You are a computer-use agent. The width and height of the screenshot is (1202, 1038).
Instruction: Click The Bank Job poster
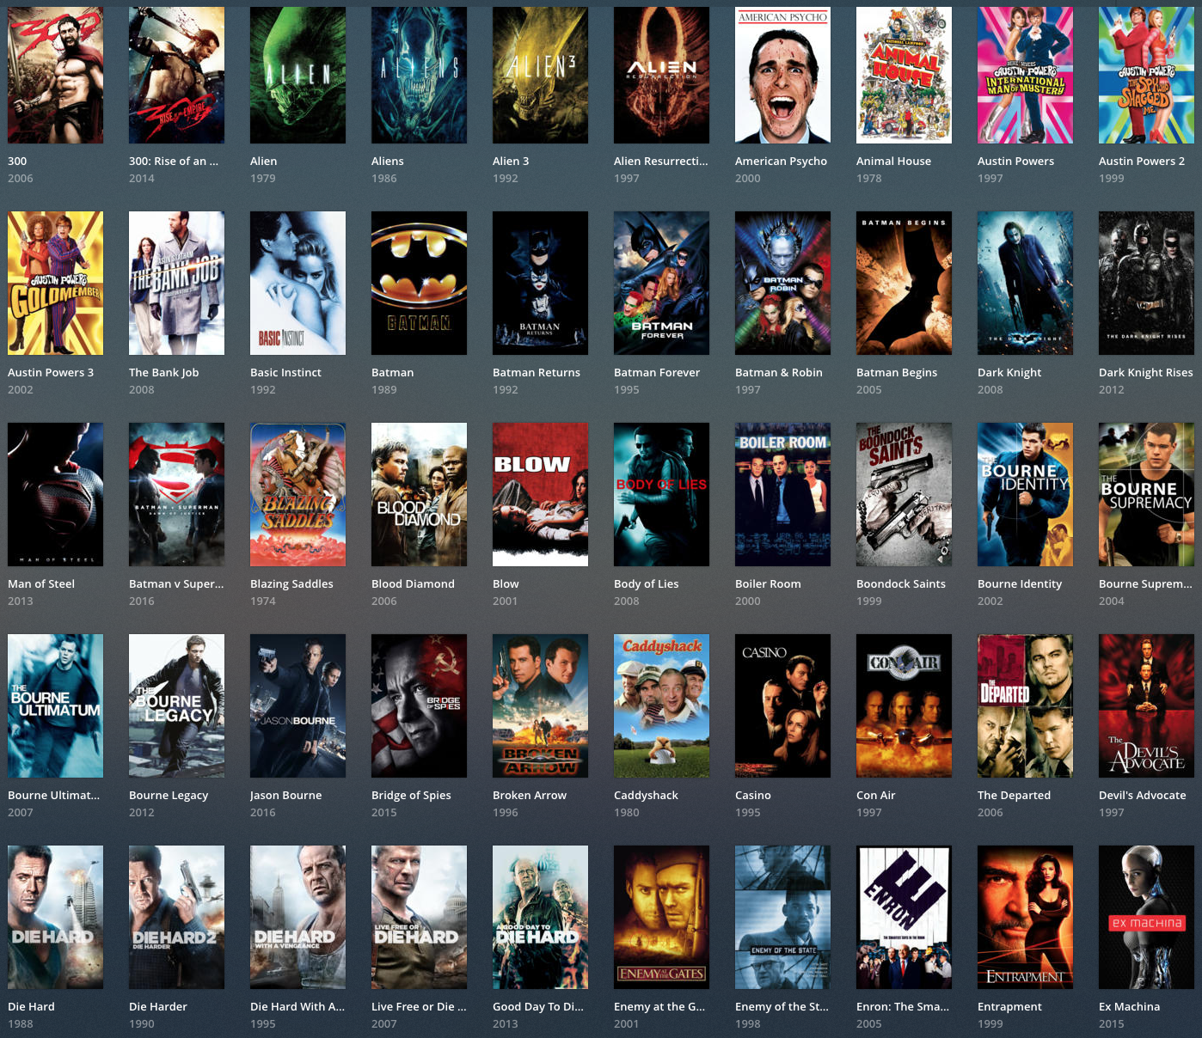pos(176,283)
